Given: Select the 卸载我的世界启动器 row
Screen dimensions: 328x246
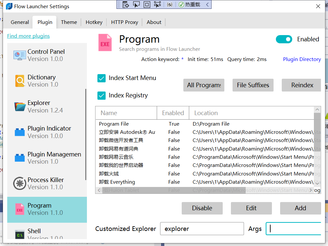Looking at the screenshot, I should point(205,165).
